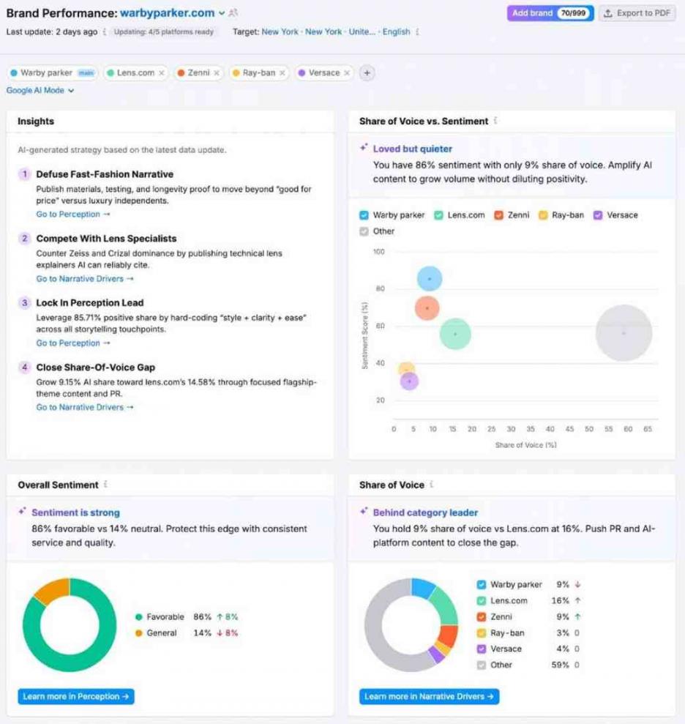Toggle Lens.com checkbox in scatter legend

438,215
